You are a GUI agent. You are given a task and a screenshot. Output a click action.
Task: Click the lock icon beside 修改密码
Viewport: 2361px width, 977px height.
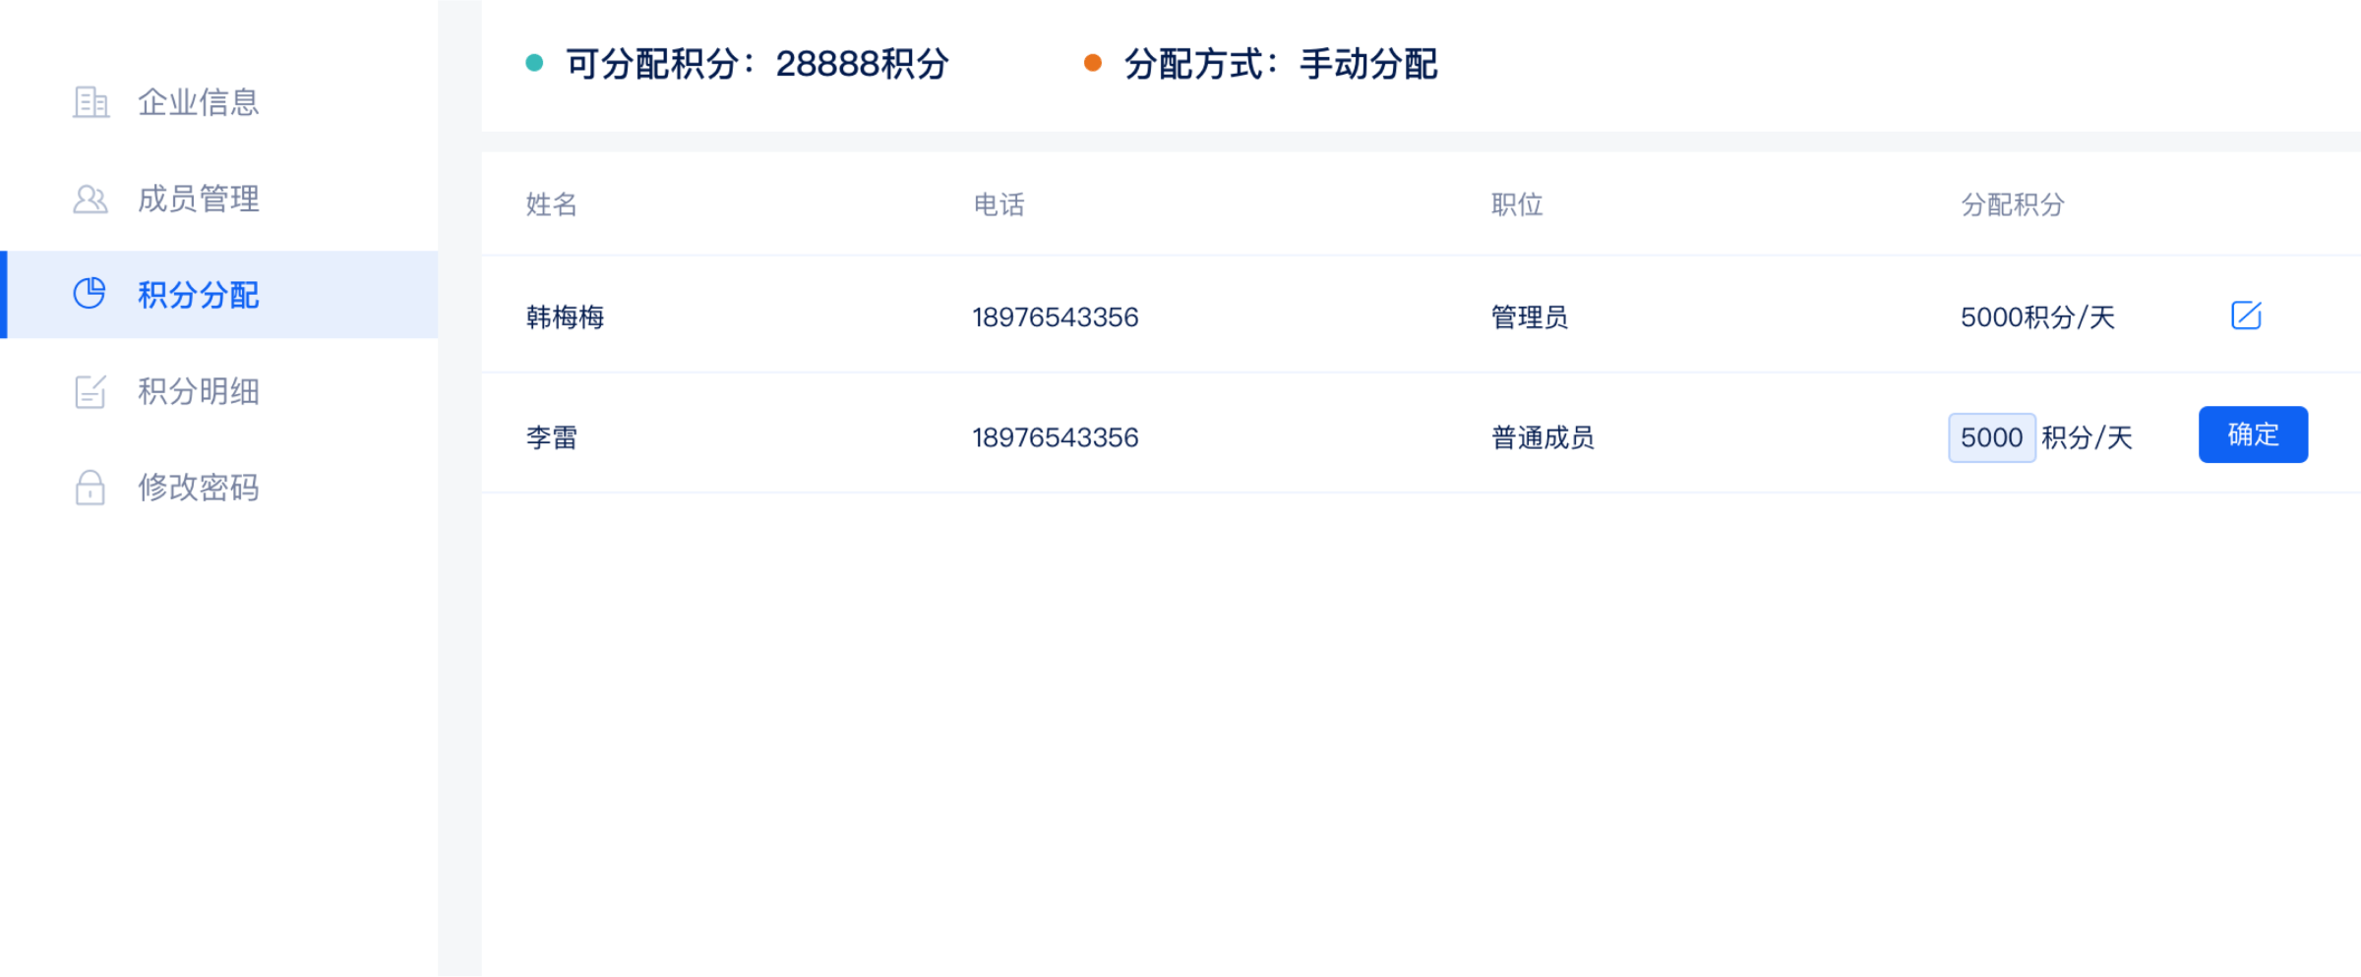[91, 488]
